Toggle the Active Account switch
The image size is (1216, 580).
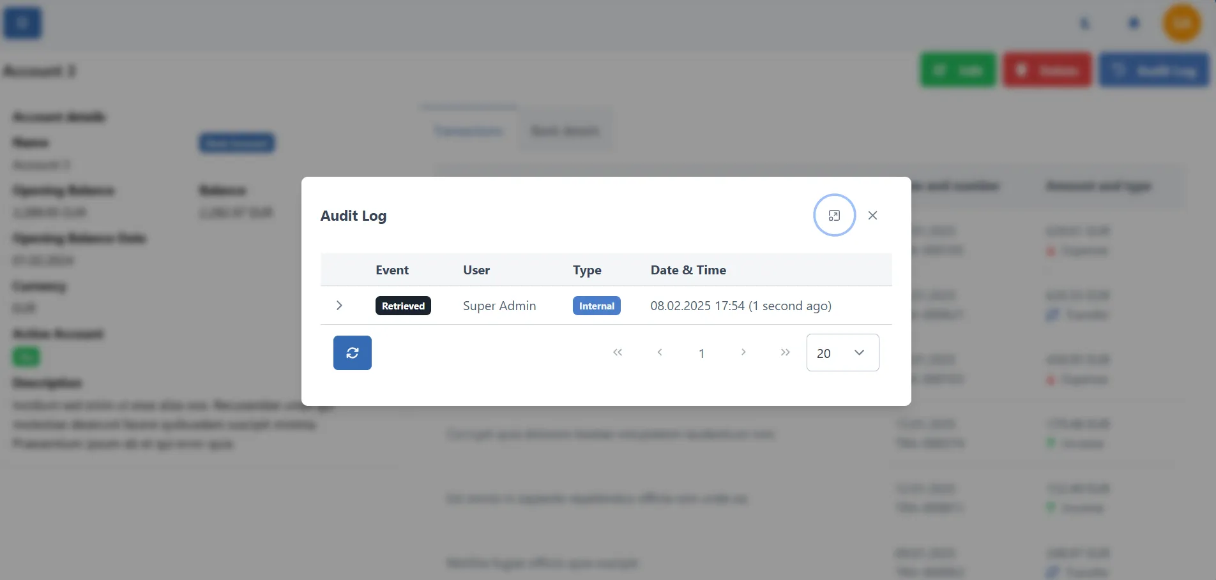point(26,357)
